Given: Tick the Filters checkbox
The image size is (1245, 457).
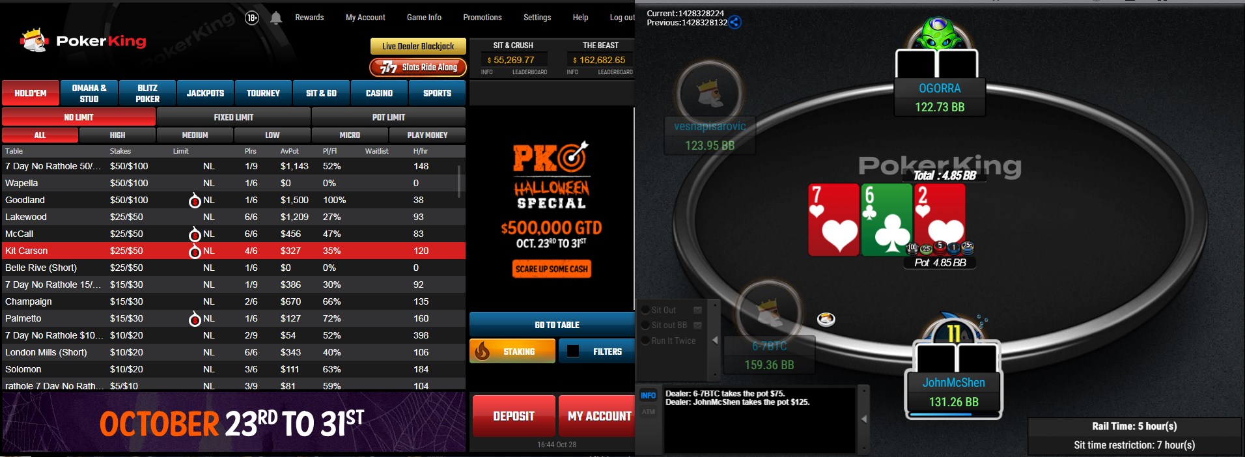Looking at the screenshot, I should click(x=573, y=352).
